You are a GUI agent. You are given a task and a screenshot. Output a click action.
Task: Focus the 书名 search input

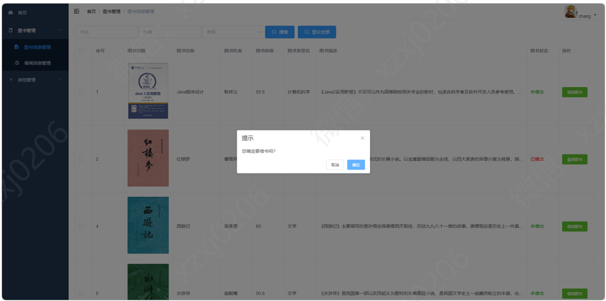(106, 32)
